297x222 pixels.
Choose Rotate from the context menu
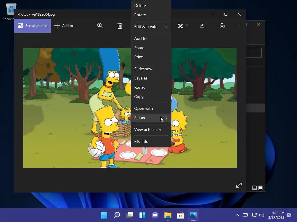coord(151,15)
